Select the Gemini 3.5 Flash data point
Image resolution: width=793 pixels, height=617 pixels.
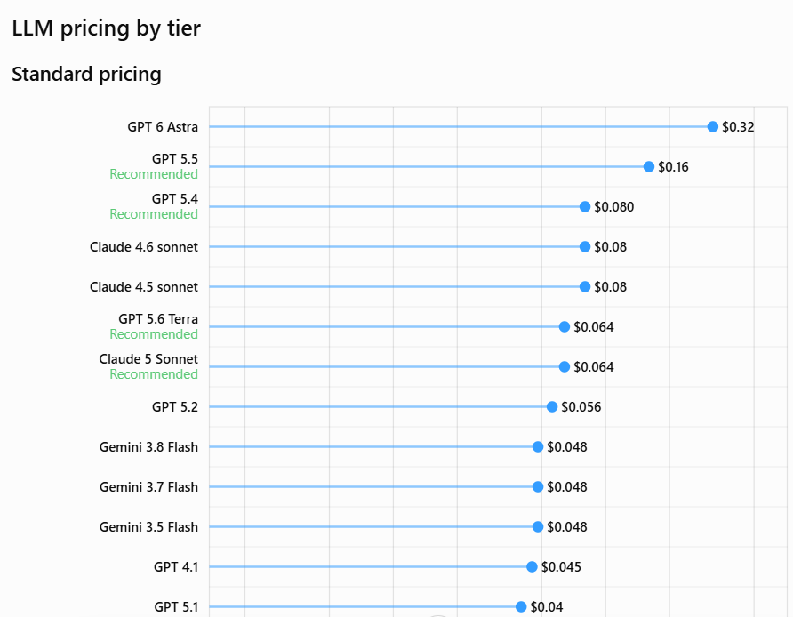(x=538, y=526)
